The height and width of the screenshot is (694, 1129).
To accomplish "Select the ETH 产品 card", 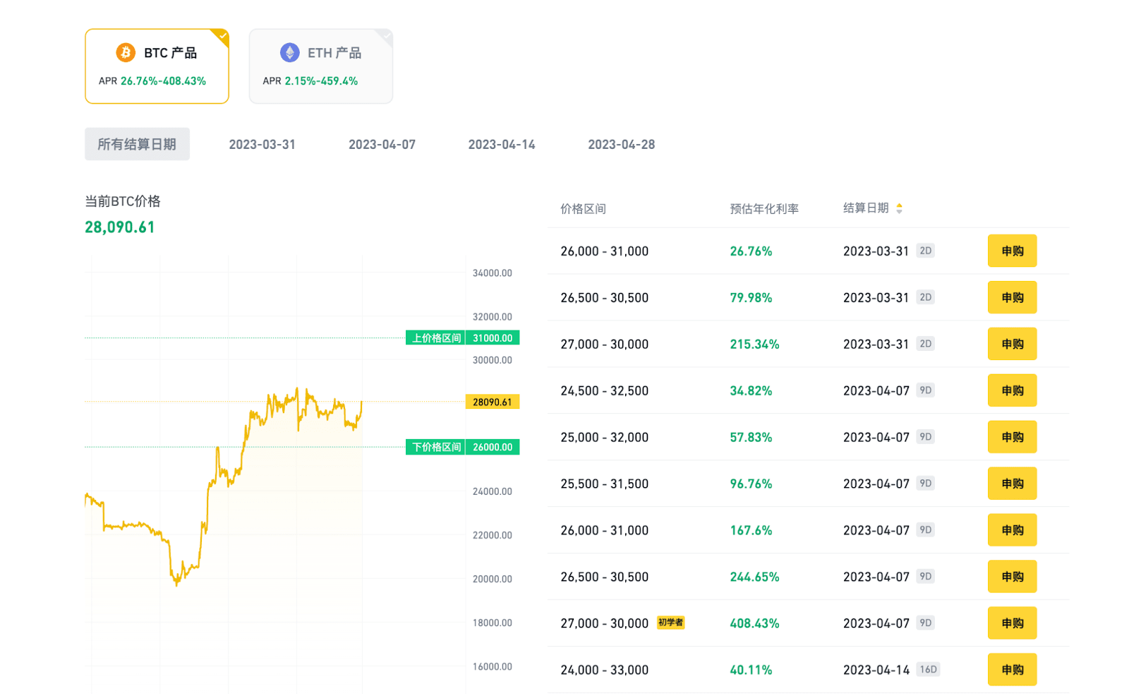I will (320, 66).
